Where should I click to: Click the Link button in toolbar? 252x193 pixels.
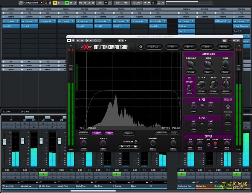100,3
